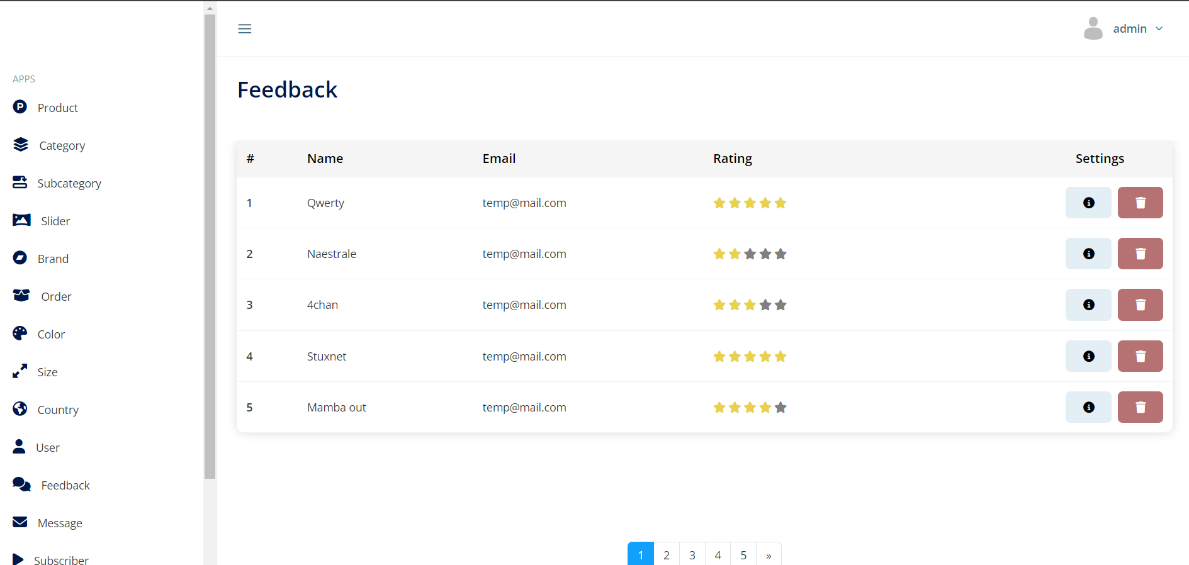
Task: Open info for Mamba out feedback
Action: click(1088, 407)
